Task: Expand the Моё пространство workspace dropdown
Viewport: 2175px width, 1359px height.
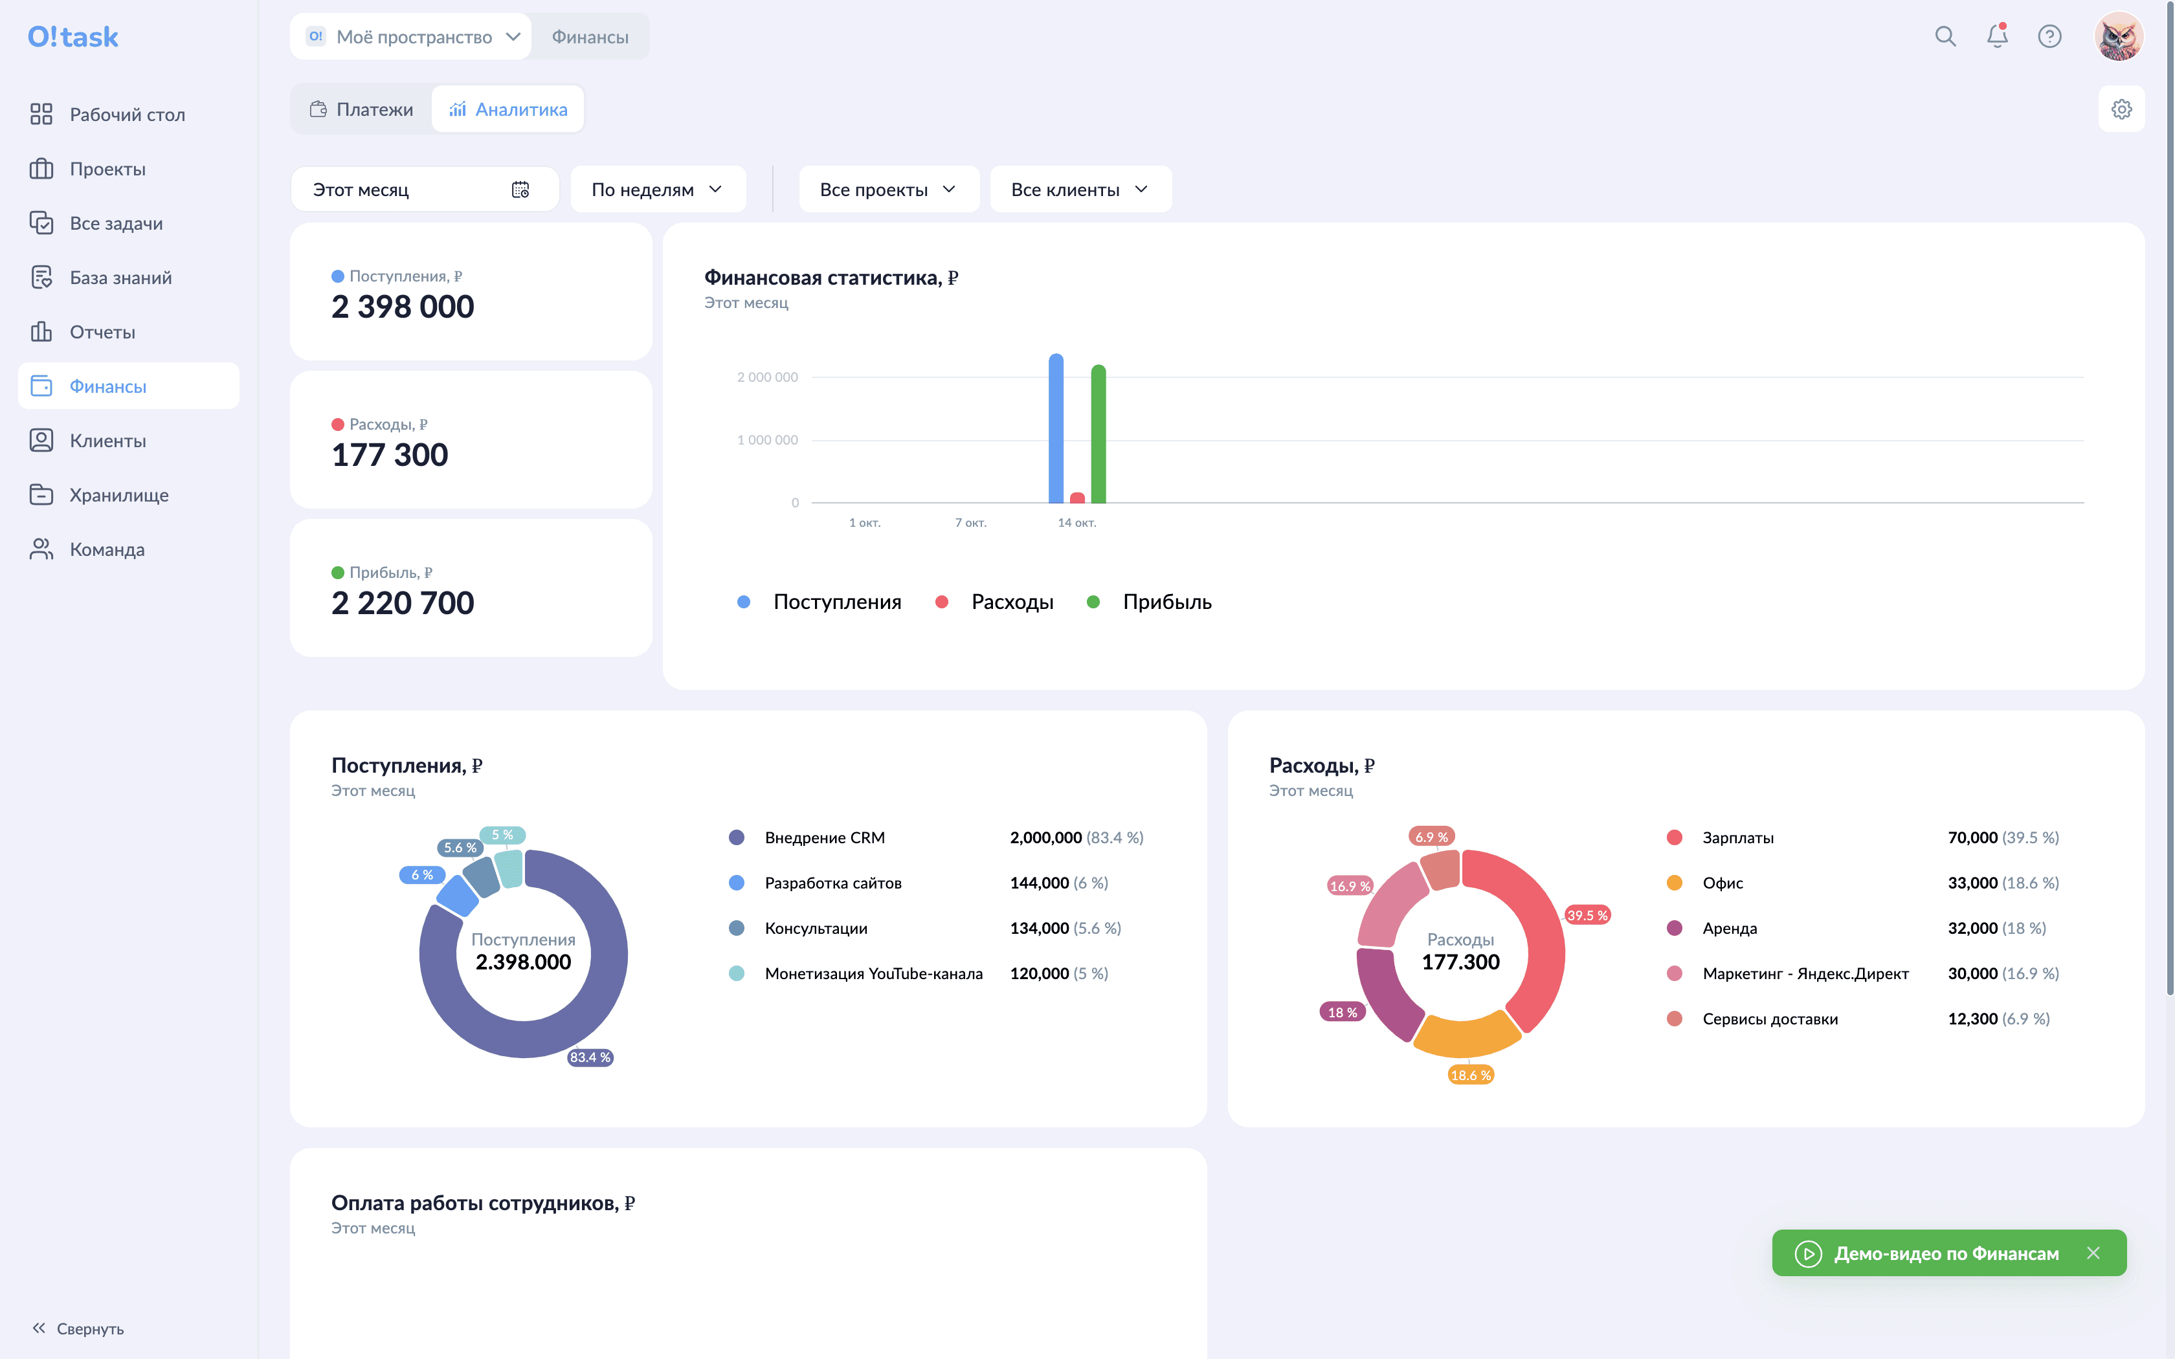Action: (412, 37)
